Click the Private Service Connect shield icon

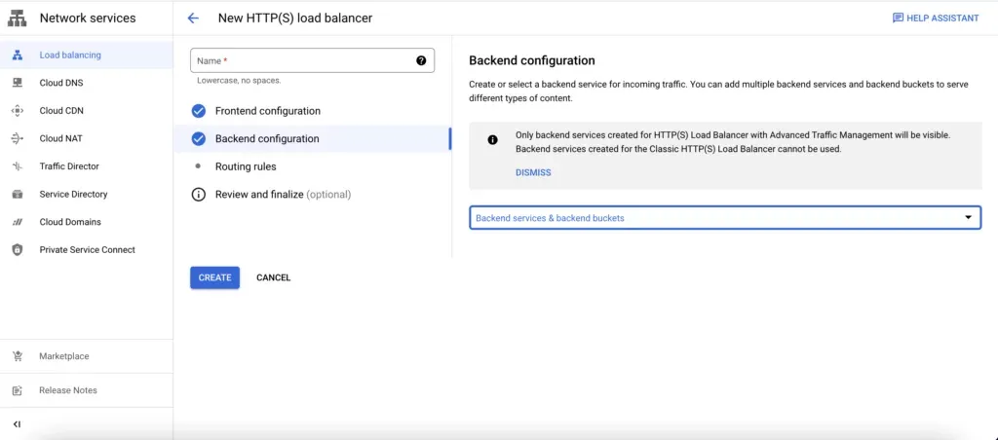click(x=18, y=250)
